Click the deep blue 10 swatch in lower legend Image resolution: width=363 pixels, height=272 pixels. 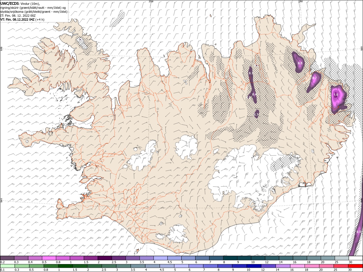pyautogui.click(x=254, y=266)
